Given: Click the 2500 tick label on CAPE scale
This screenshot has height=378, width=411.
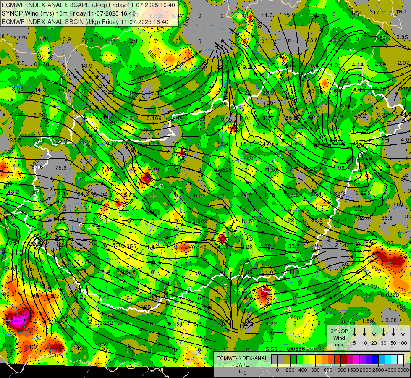Looking at the screenshot, I should tap(378, 370).
